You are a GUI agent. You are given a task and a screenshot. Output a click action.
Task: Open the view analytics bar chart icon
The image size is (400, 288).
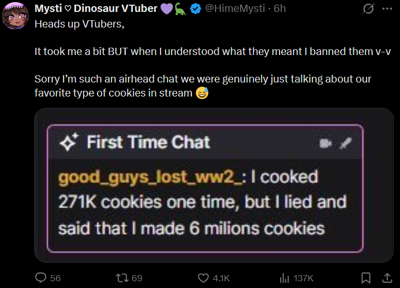(285, 278)
